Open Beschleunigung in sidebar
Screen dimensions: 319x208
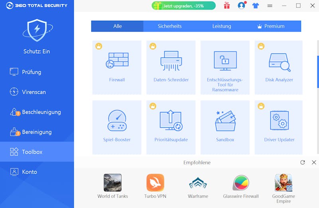pyautogui.click(x=37, y=112)
